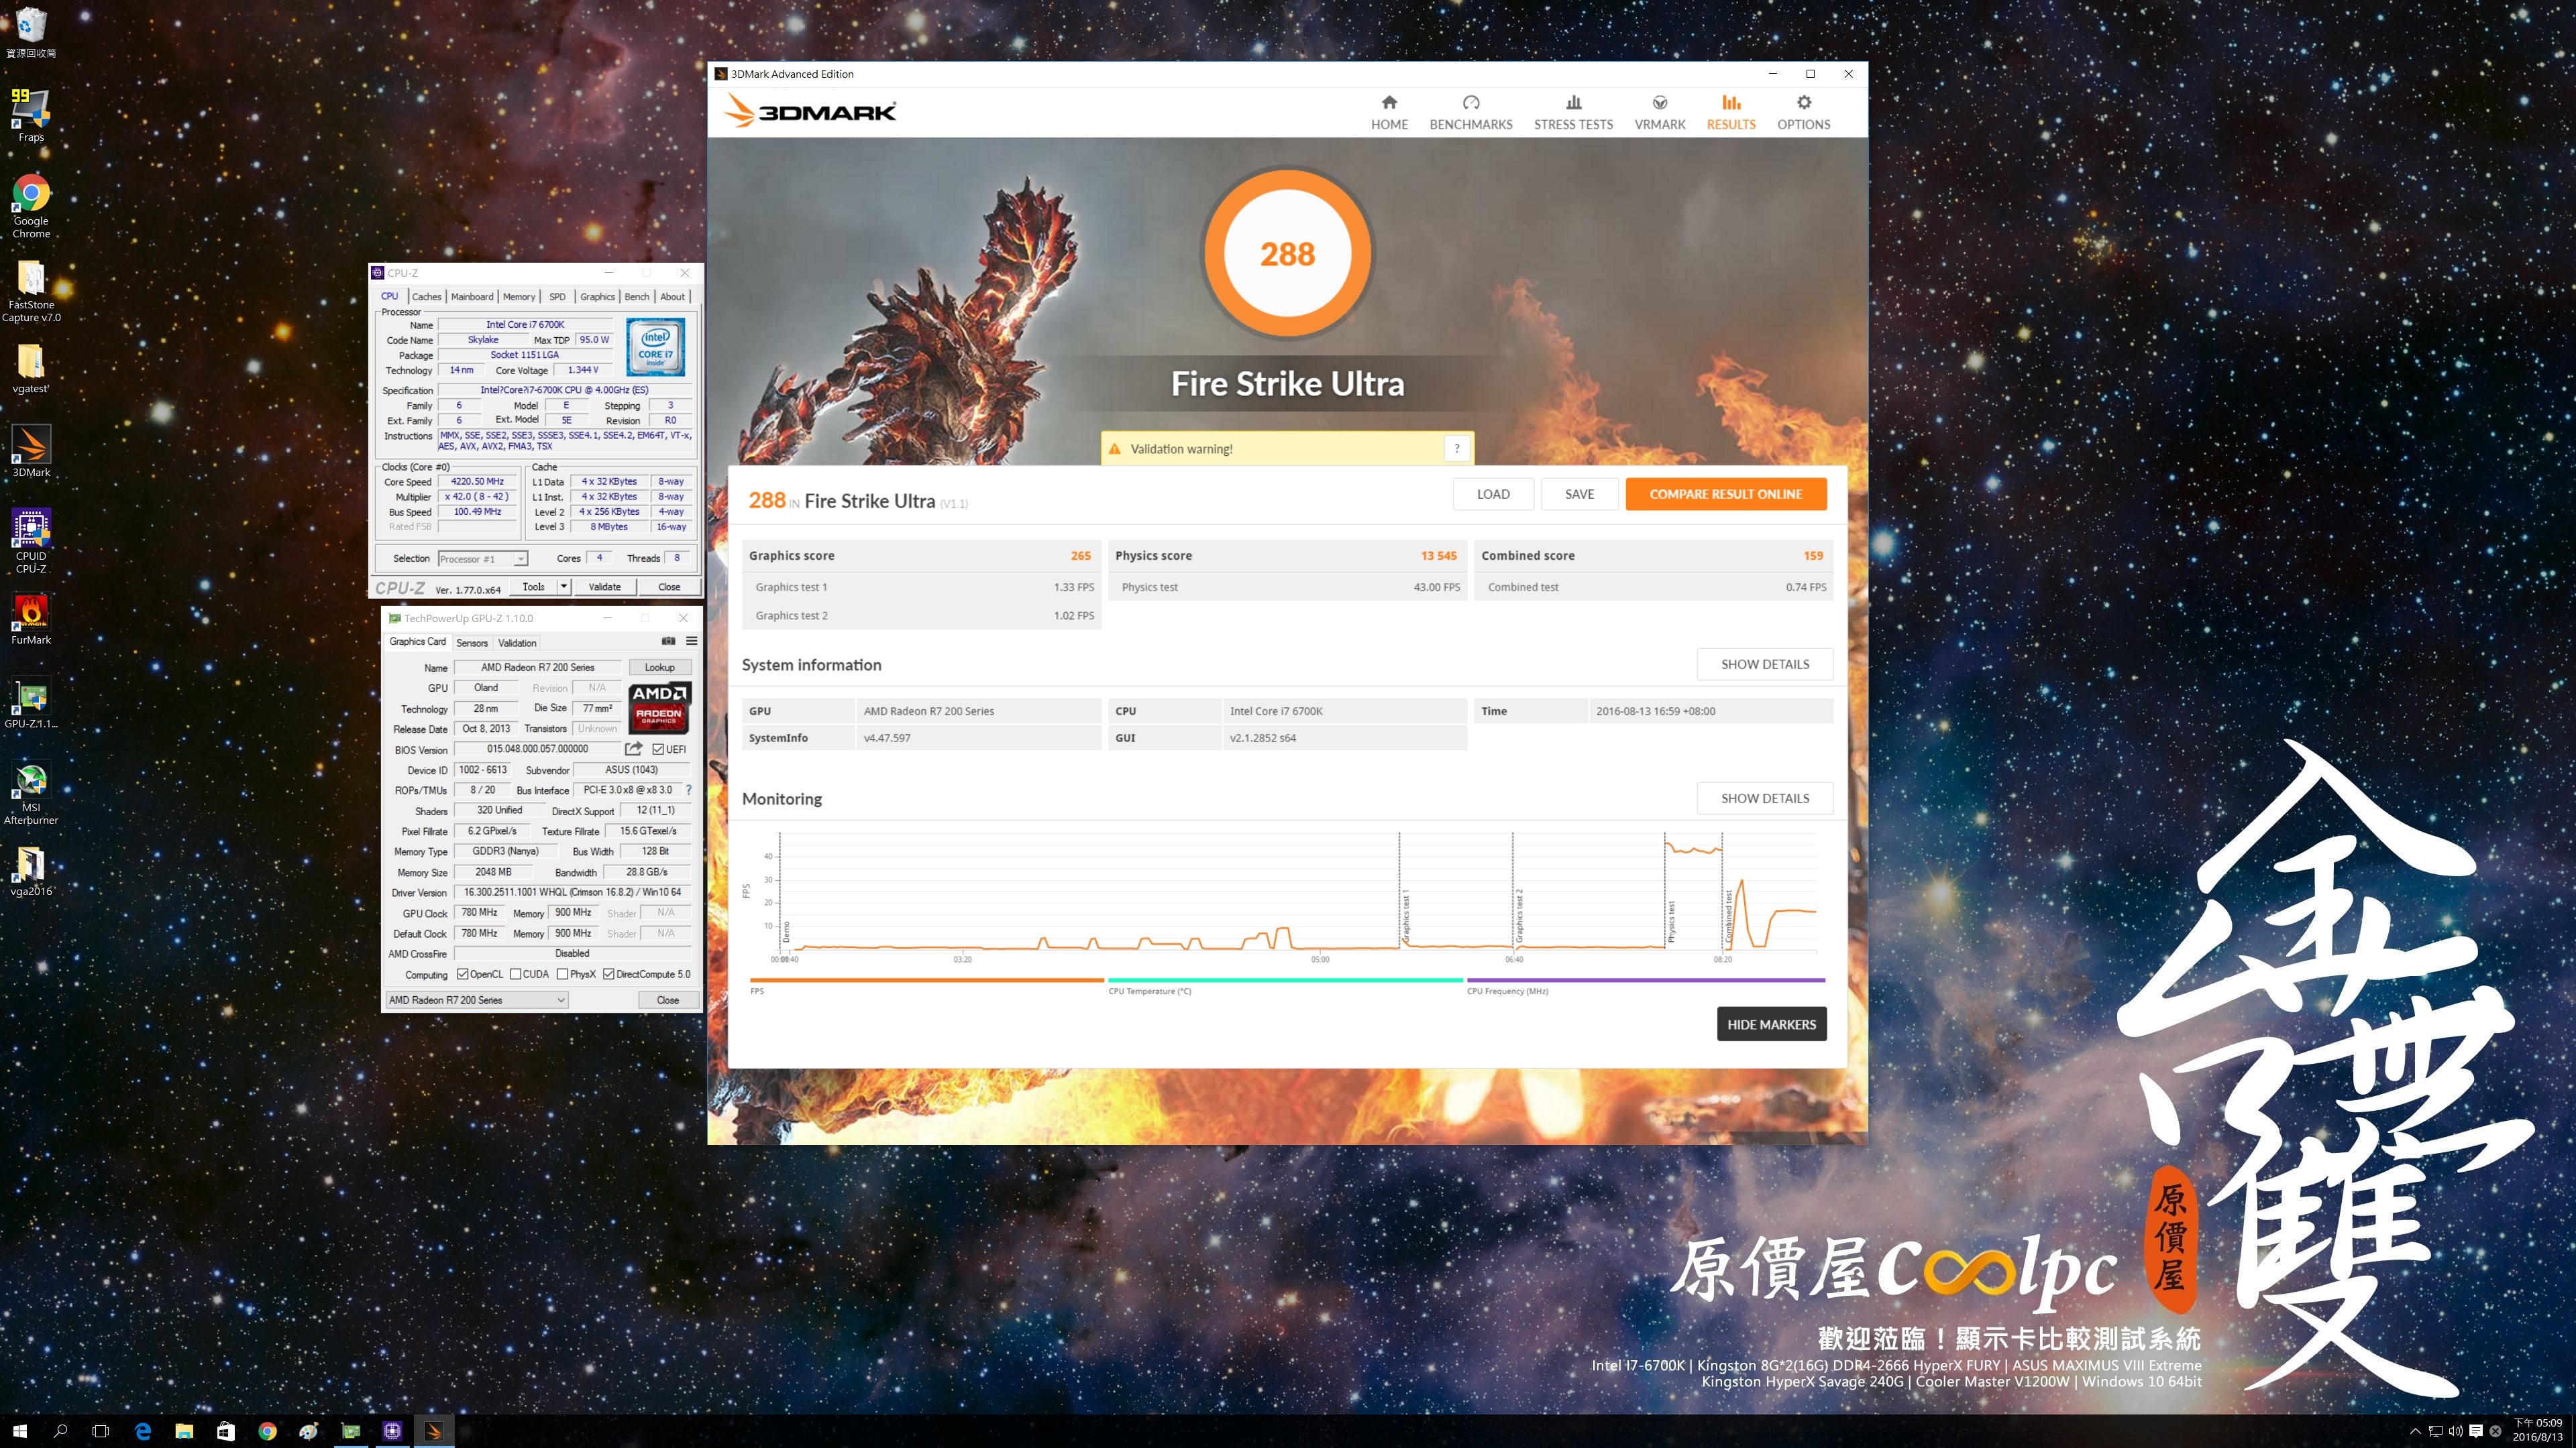Viewport: 2576px width, 1448px height.
Task: Click the CPU Frequency legend line
Action: click(1645, 980)
